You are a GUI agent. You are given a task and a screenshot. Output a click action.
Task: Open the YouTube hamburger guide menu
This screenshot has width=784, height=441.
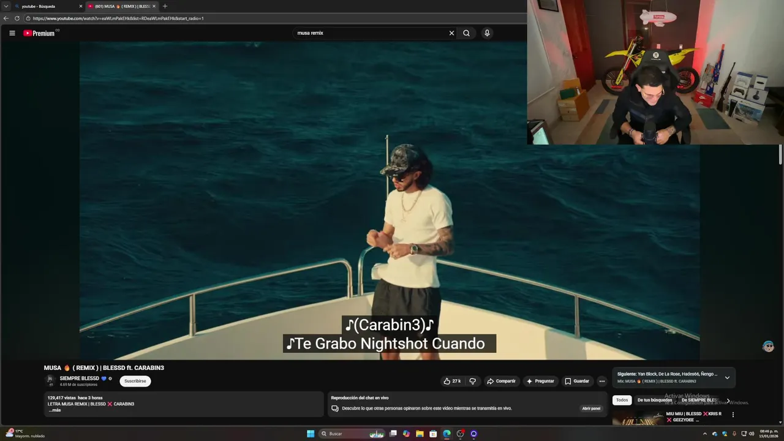click(x=12, y=33)
